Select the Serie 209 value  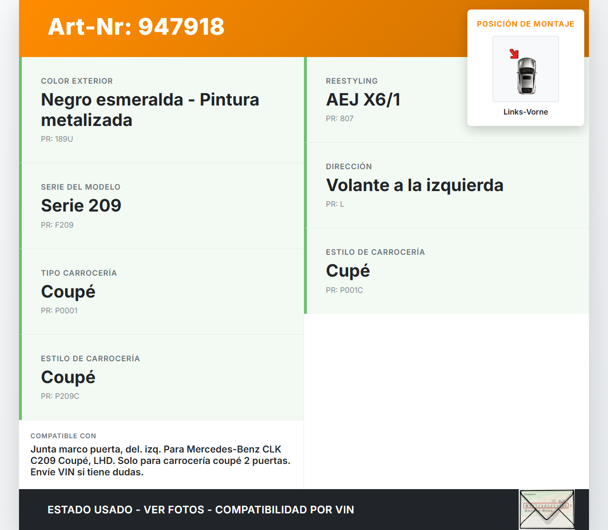coord(81,205)
